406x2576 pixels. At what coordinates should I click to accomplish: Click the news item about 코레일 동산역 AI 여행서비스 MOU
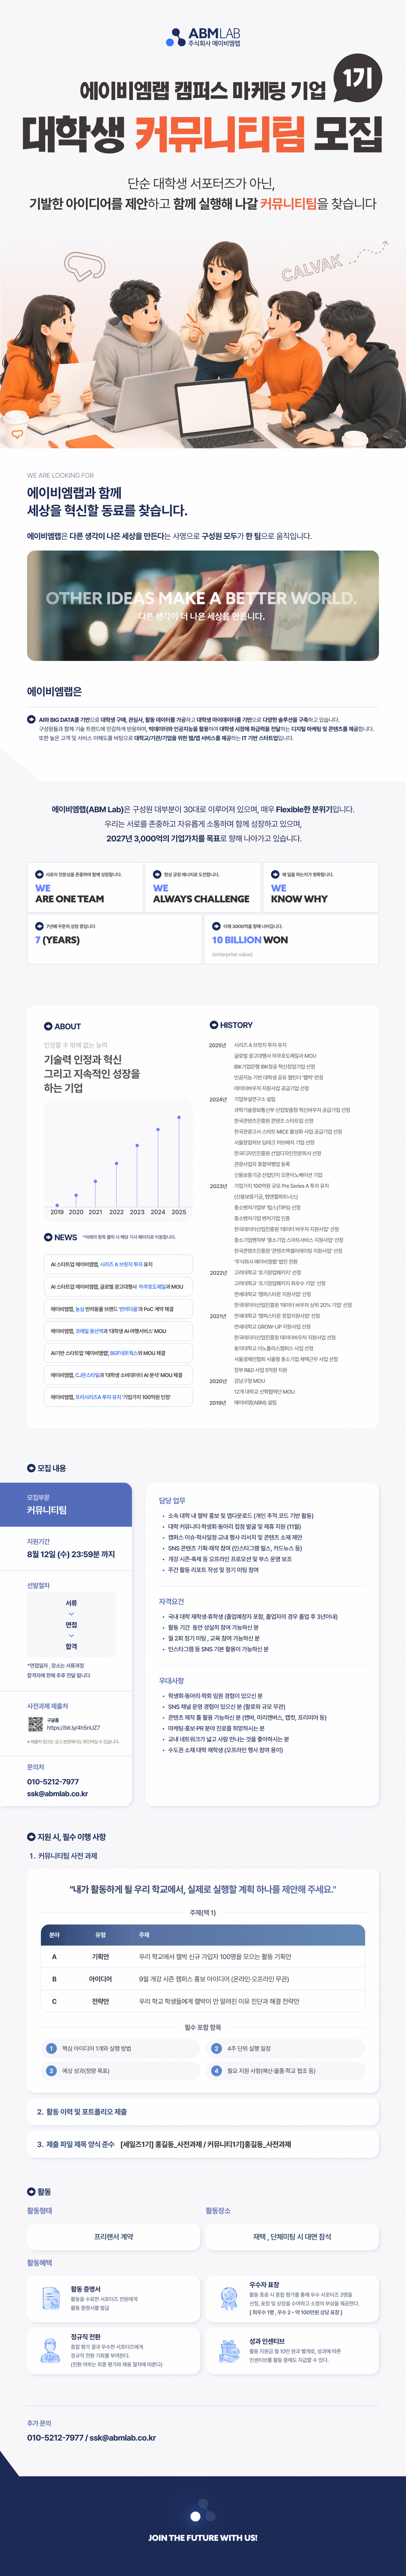click(x=118, y=1331)
